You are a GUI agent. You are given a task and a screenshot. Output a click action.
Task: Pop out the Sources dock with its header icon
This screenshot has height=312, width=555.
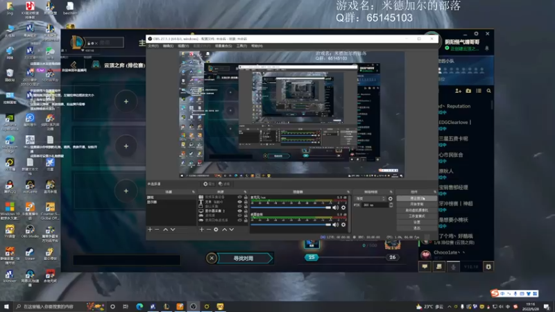(x=246, y=192)
